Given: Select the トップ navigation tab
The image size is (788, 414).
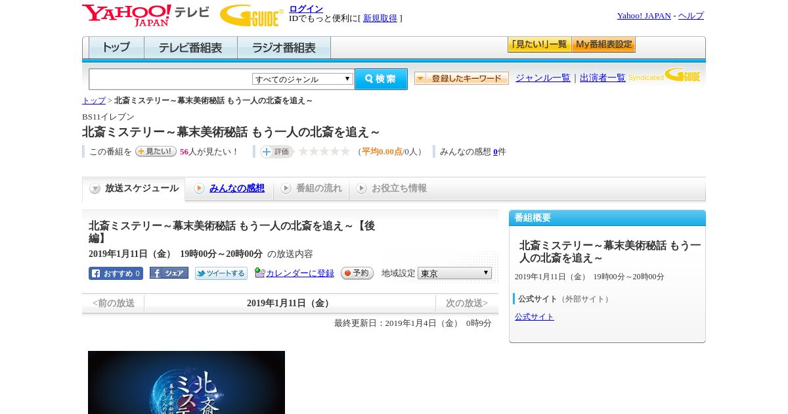Looking at the screenshot, I should coord(116,48).
